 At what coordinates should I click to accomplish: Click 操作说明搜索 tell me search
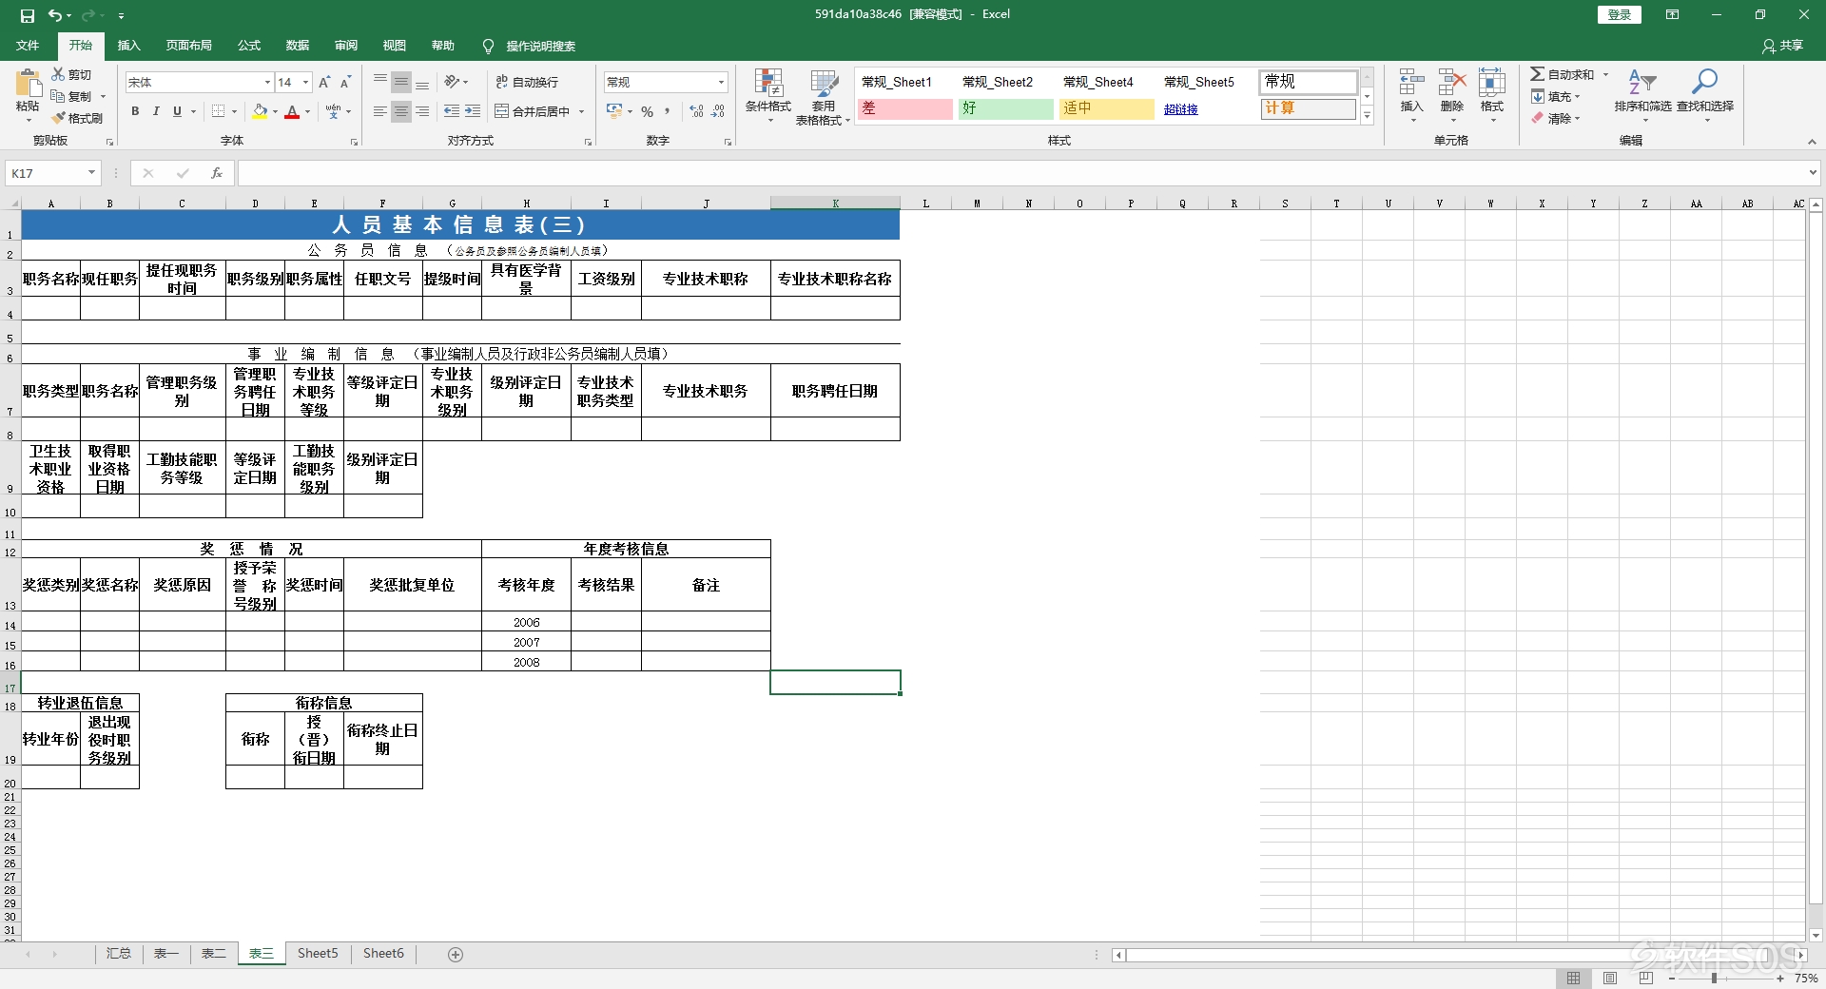[x=539, y=46]
